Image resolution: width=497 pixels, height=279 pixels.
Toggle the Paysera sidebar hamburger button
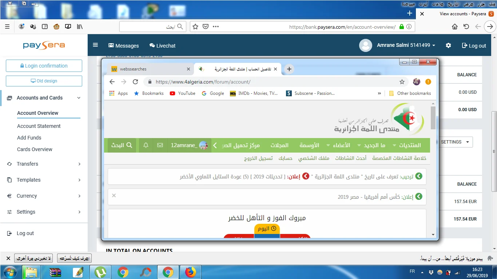pos(95,45)
